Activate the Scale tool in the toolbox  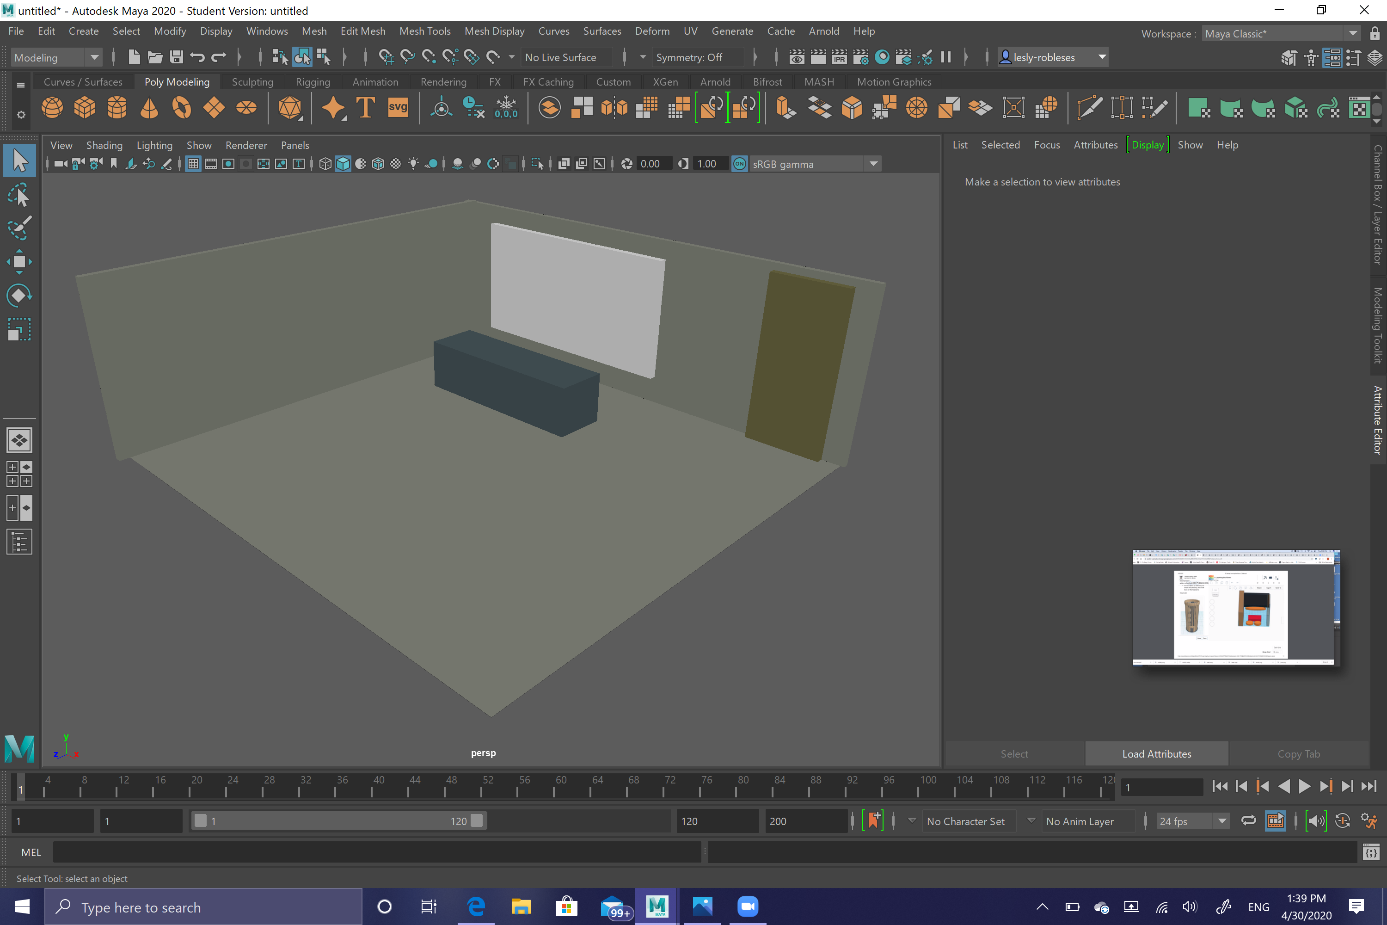[x=19, y=329]
